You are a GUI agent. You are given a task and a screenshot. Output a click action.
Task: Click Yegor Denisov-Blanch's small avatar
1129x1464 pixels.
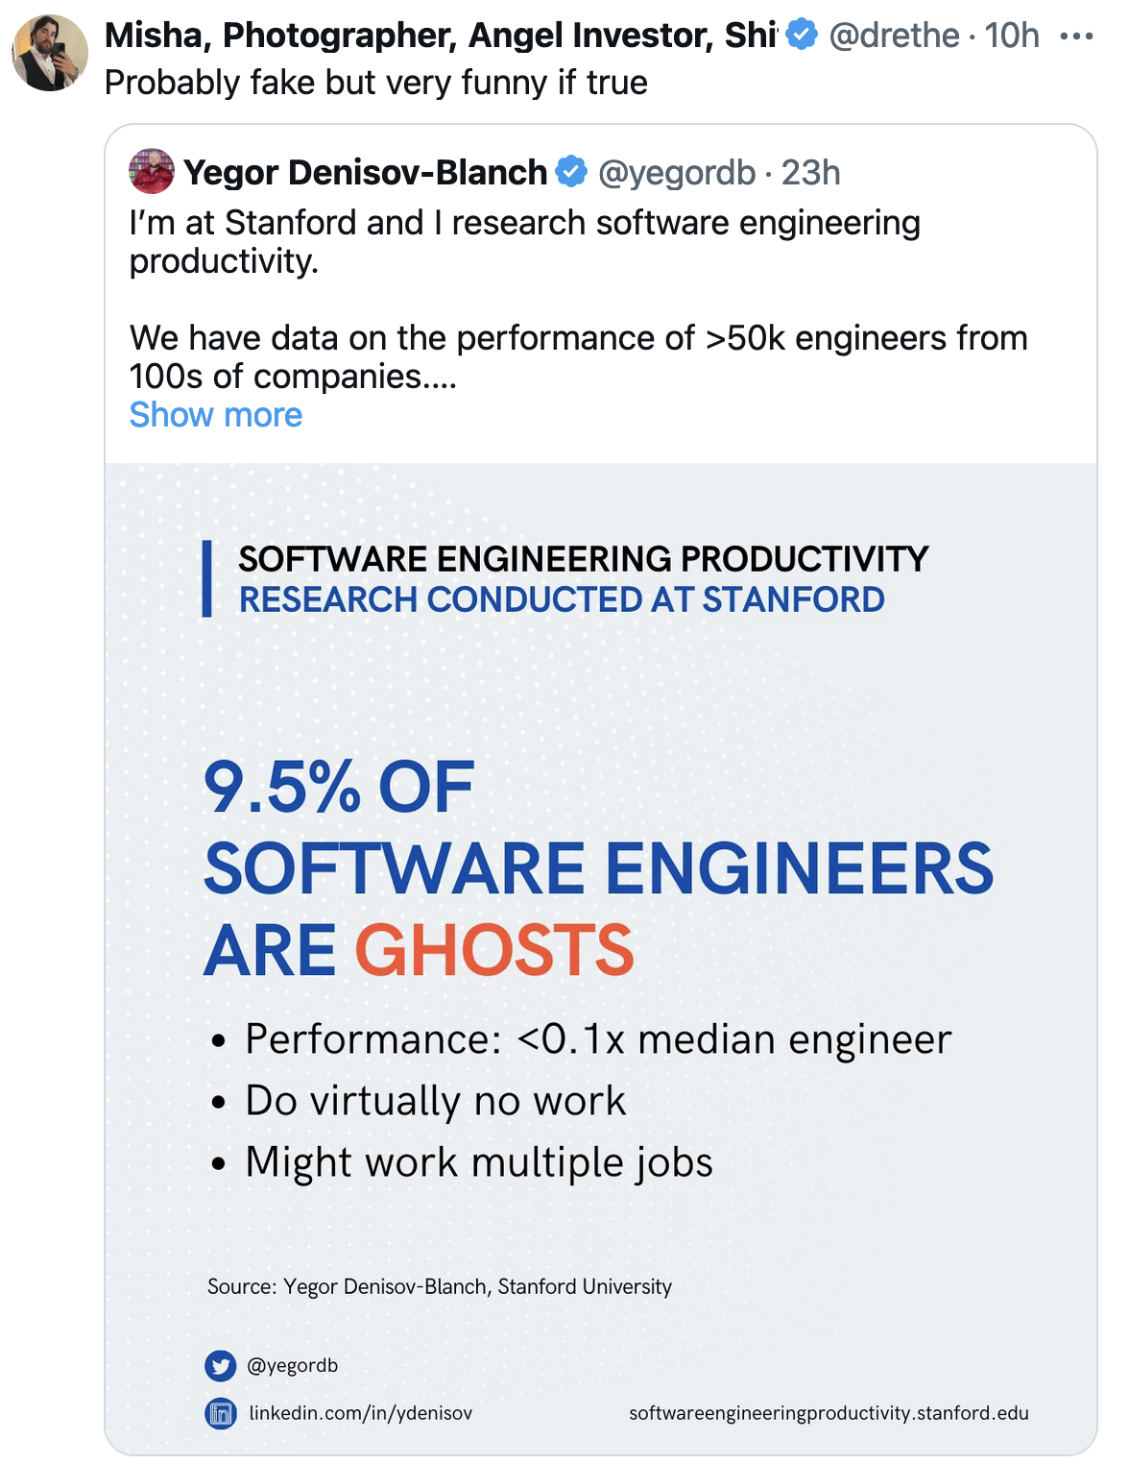152,172
